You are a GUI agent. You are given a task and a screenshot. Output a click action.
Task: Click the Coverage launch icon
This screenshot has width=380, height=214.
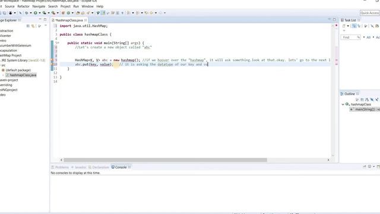click(45, 13)
